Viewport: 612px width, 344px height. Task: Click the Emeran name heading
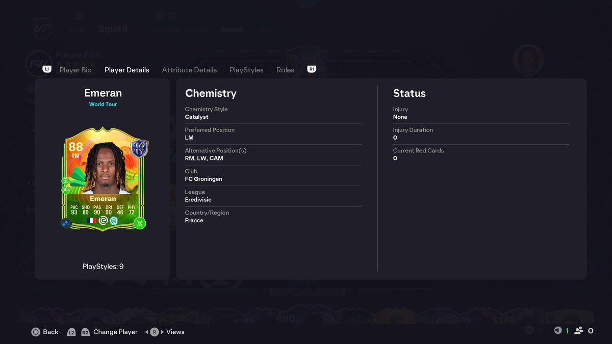coord(103,93)
